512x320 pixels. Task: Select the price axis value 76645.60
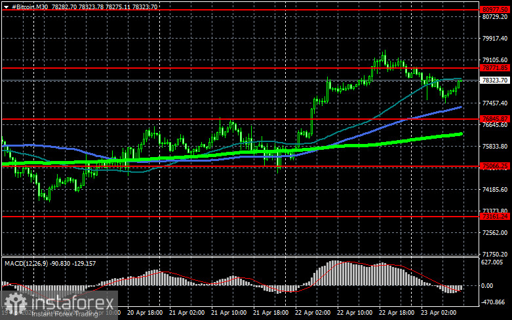click(495, 125)
